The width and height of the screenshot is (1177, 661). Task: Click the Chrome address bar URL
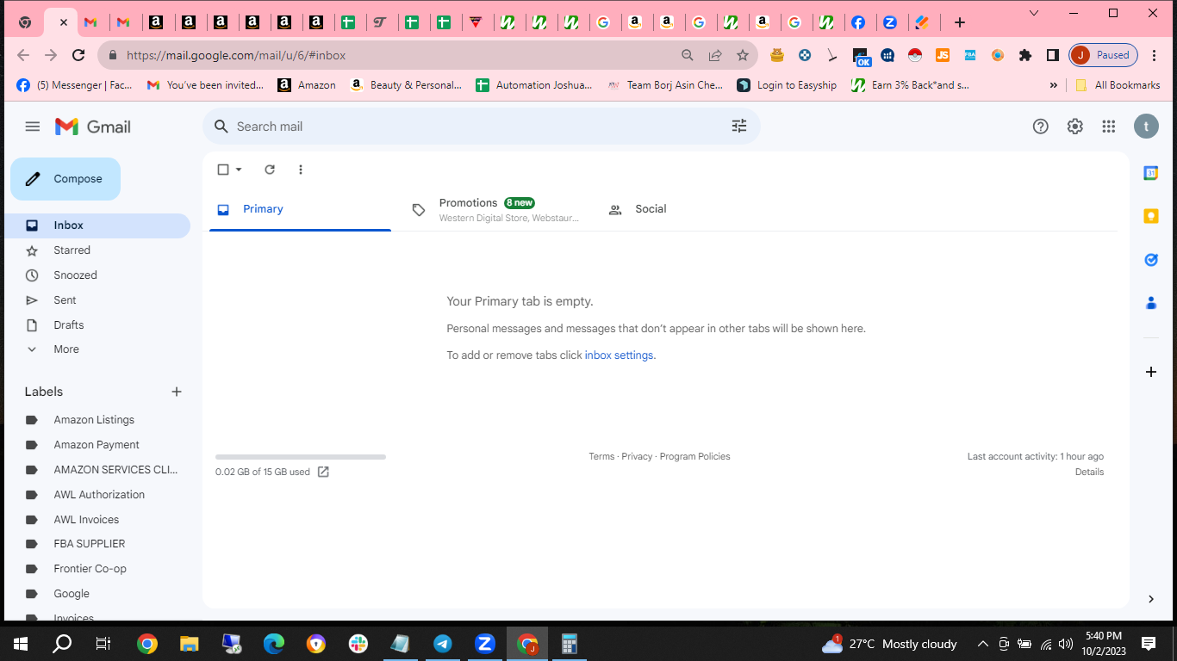(236, 55)
